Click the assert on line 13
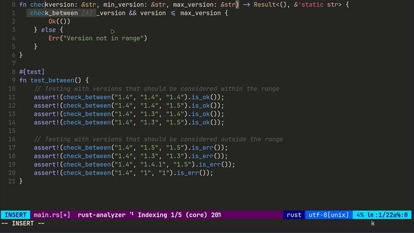The height and width of the screenshot is (233, 414). coord(129,114)
